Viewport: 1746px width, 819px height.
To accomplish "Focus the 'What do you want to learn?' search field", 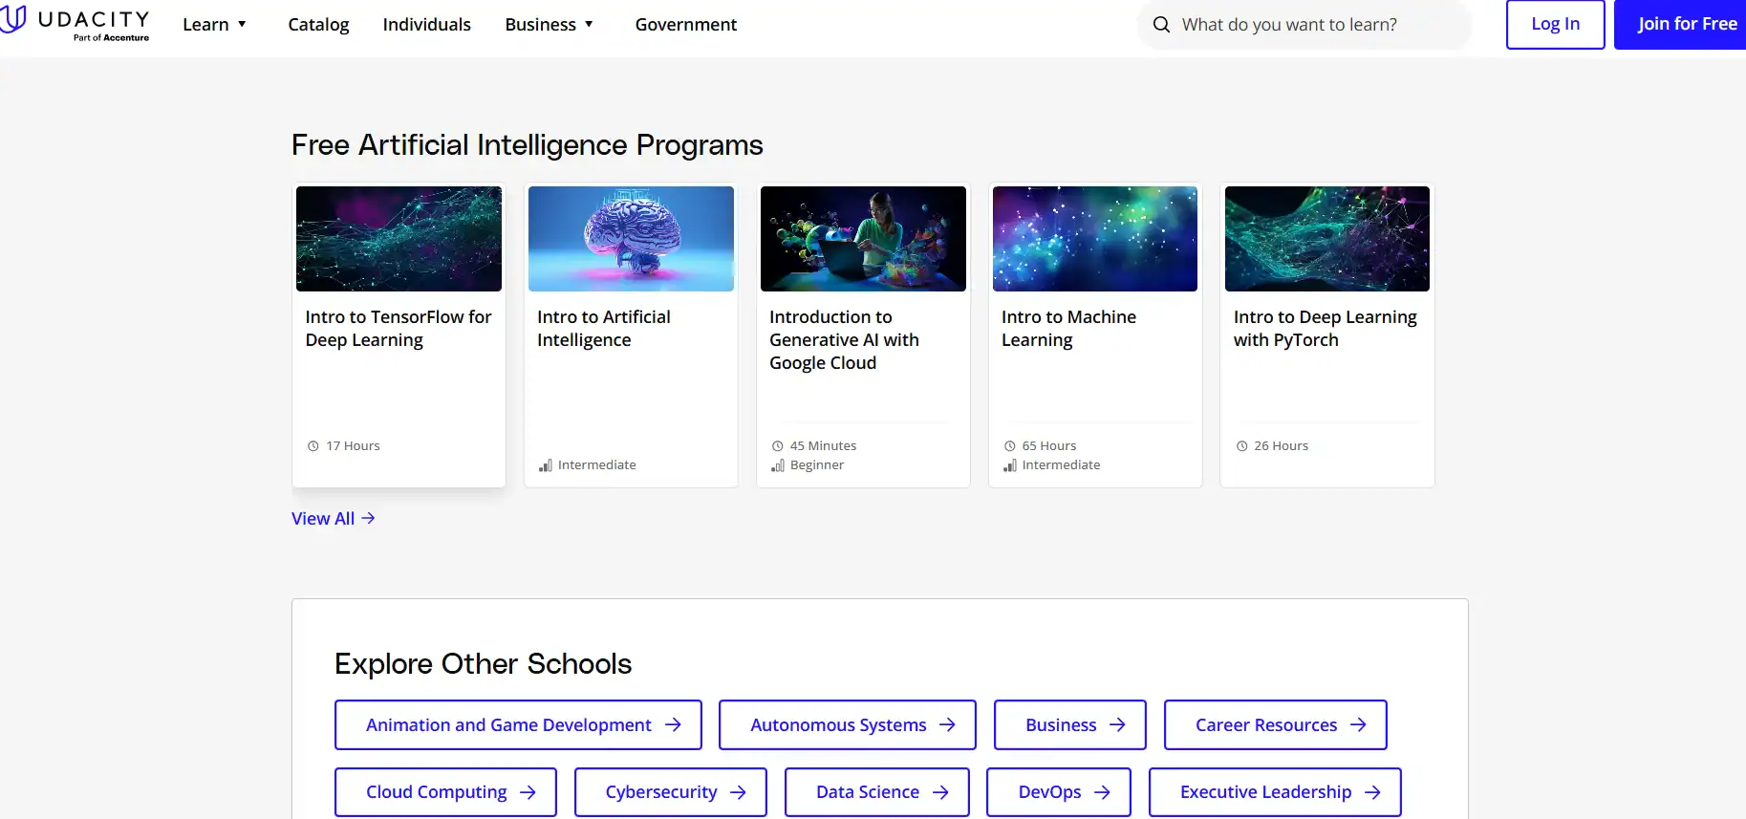I will [1304, 25].
